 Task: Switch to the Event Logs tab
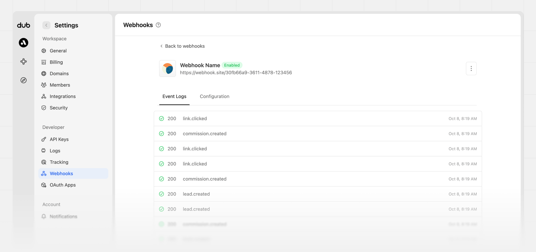[x=174, y=97]
